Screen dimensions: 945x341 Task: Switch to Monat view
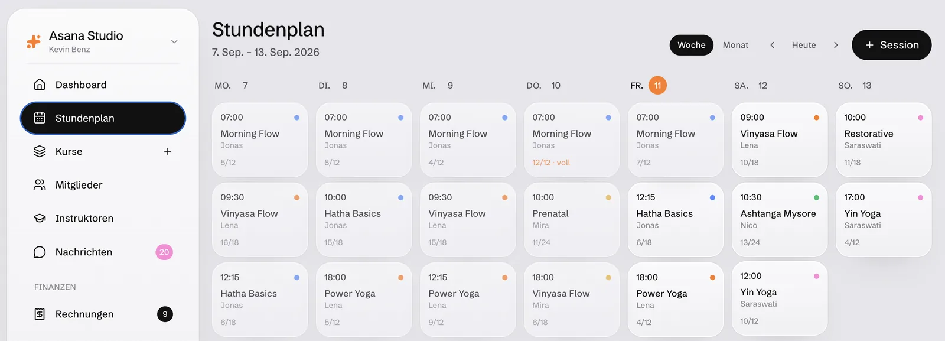735,45
